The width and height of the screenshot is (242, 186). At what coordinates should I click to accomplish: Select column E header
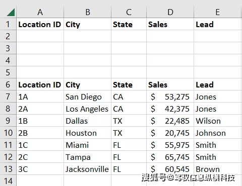218,12
